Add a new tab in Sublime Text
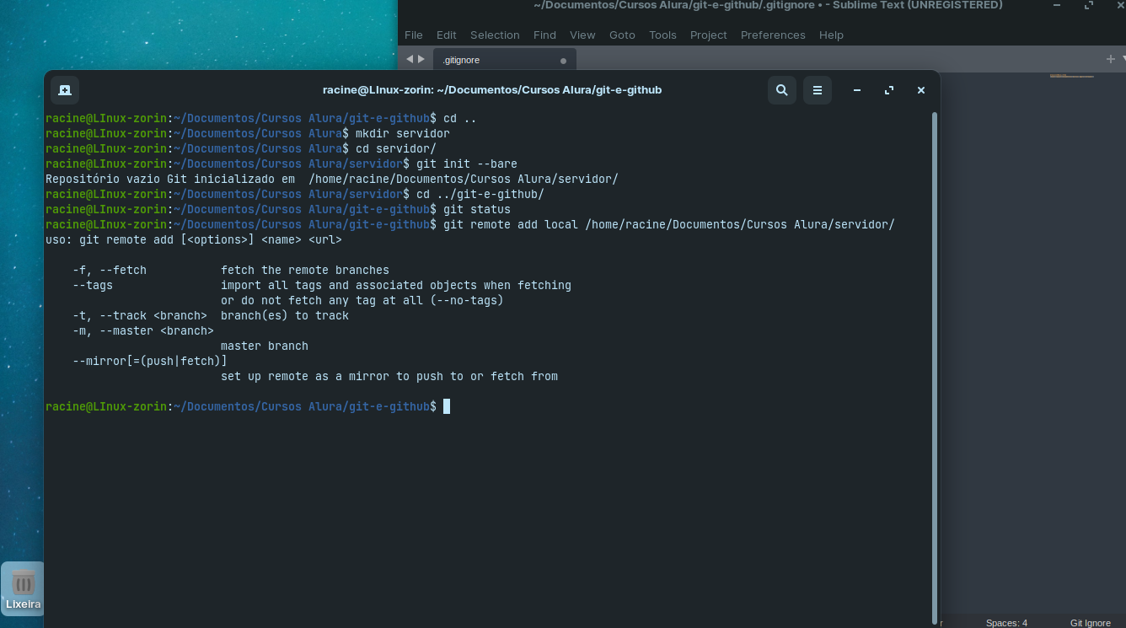The height and width of the screenshot is (628, 1126). (1110, 59)
